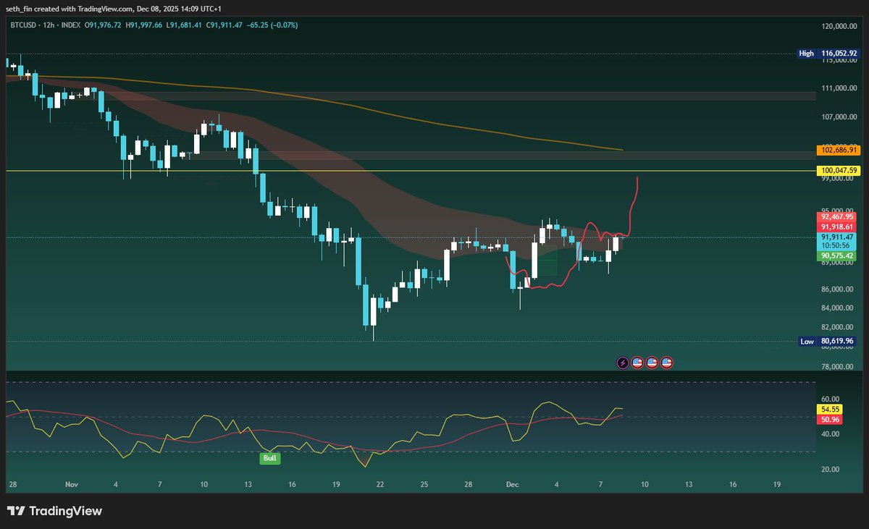Click the middle US flag event marker
Viewport: 869px width, 529px height.
pos(651,363)
